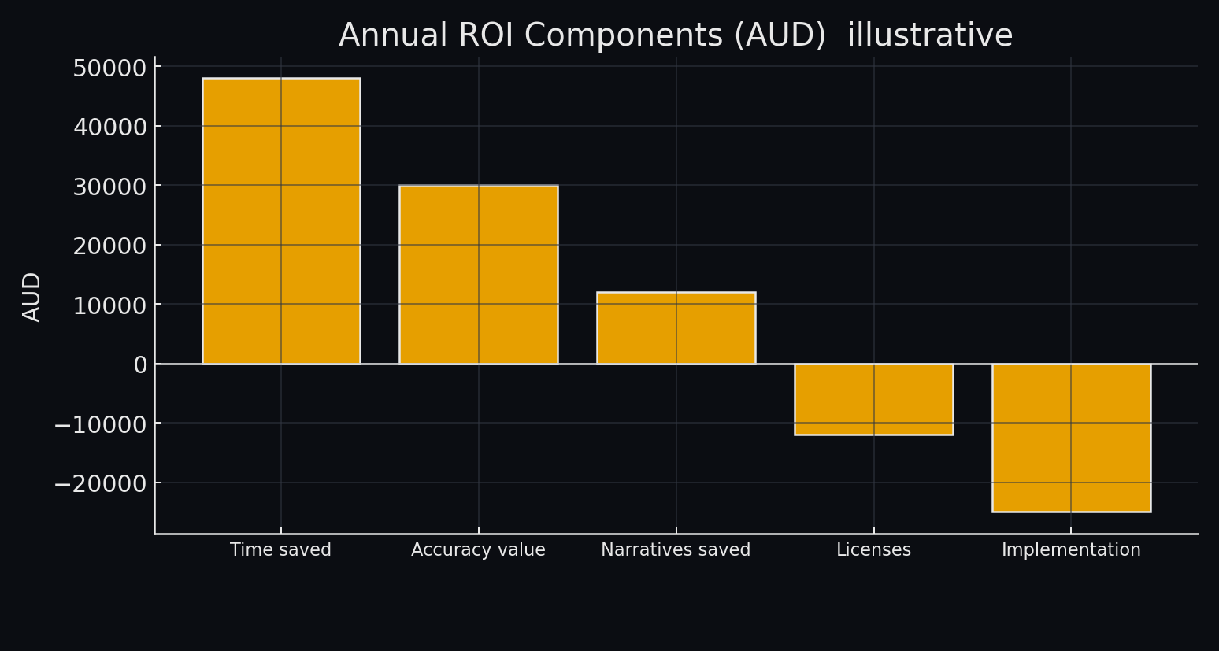Select the deepest negative bar
Viewport: 1219px width, 651px height.
[x=1071, y=437]
